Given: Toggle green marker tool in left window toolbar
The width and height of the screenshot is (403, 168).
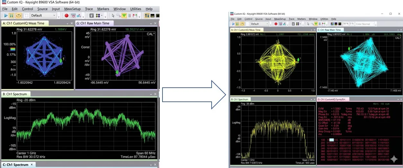Looking at the screenshot, I should [x=124, y=15].
